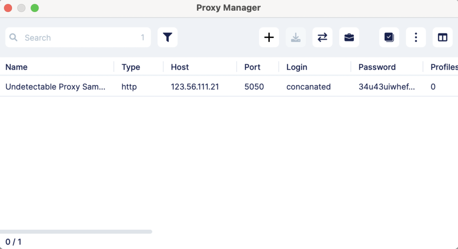The image size is (458, 249).
Task: Toggle select-all checkmark icon
Action: [x=389, y=37]
